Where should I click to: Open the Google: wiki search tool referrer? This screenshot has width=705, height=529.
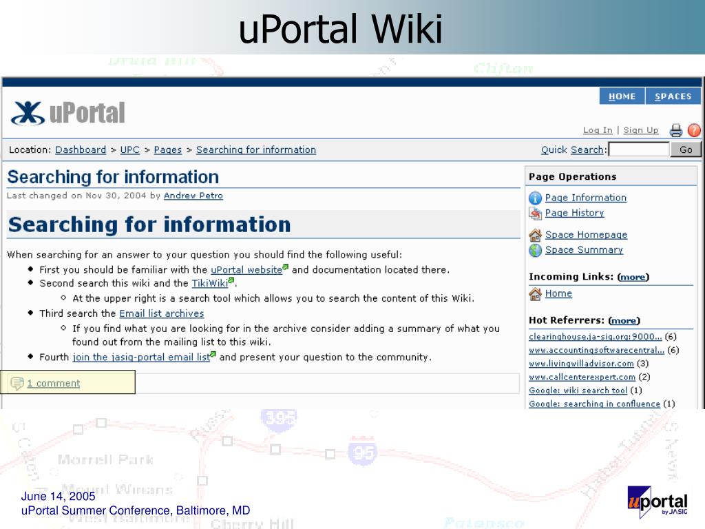(x=578, y=391)
